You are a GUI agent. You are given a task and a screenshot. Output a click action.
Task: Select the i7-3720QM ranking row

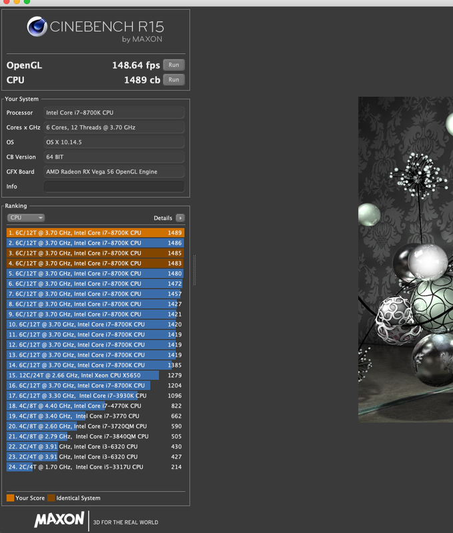pos(95,426)
